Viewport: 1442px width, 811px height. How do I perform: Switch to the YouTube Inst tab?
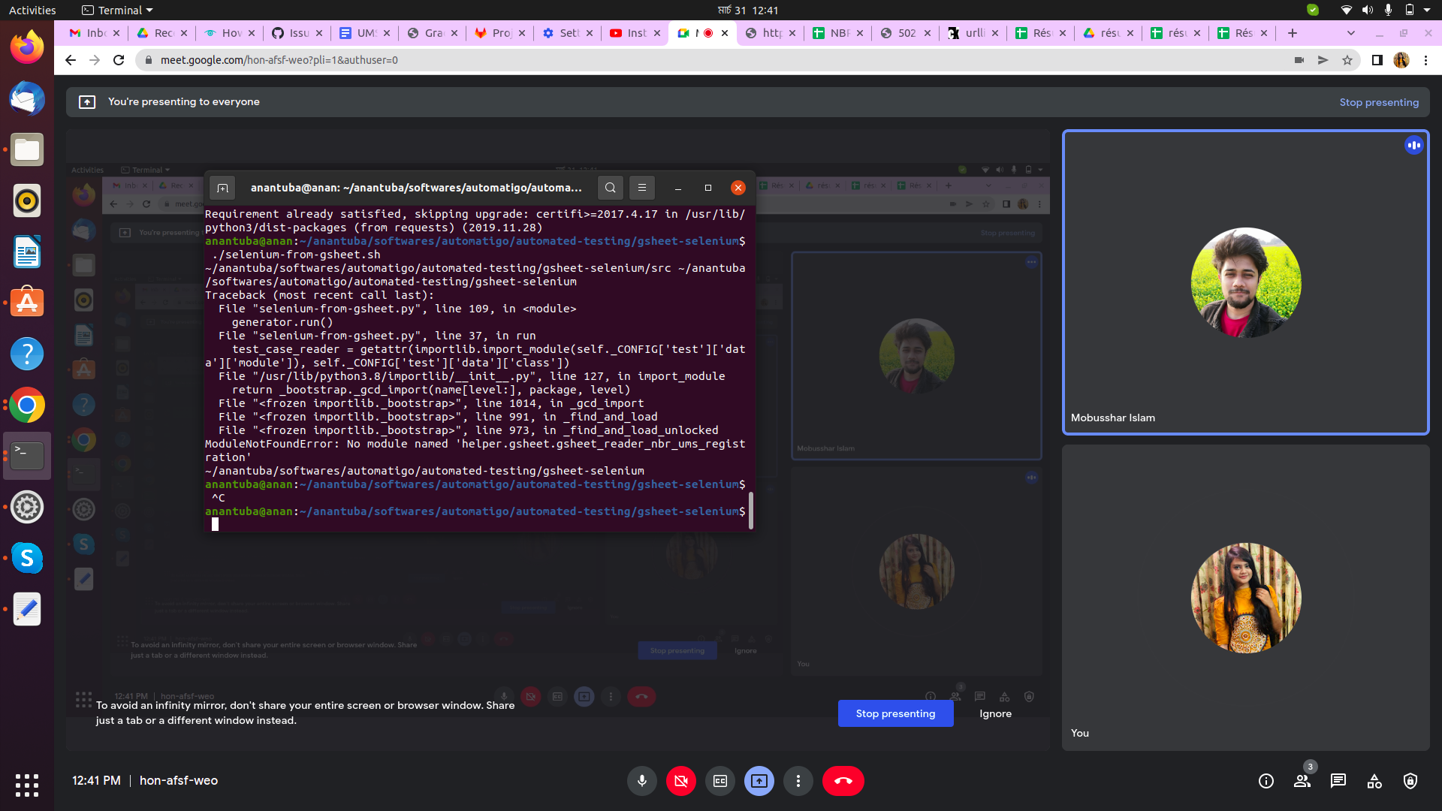click(635, 33)
